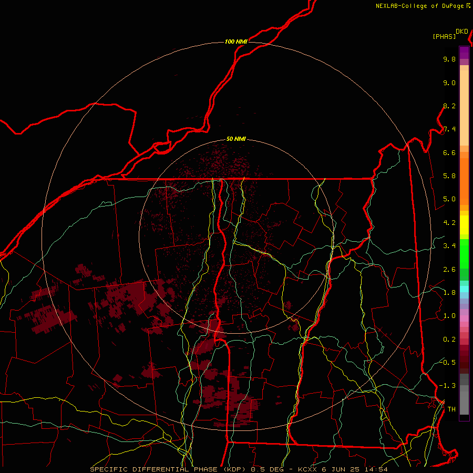Pick the purple segment atop the color bar
The width and height of the screenshot is (473, 473).
tap(464, 53)
